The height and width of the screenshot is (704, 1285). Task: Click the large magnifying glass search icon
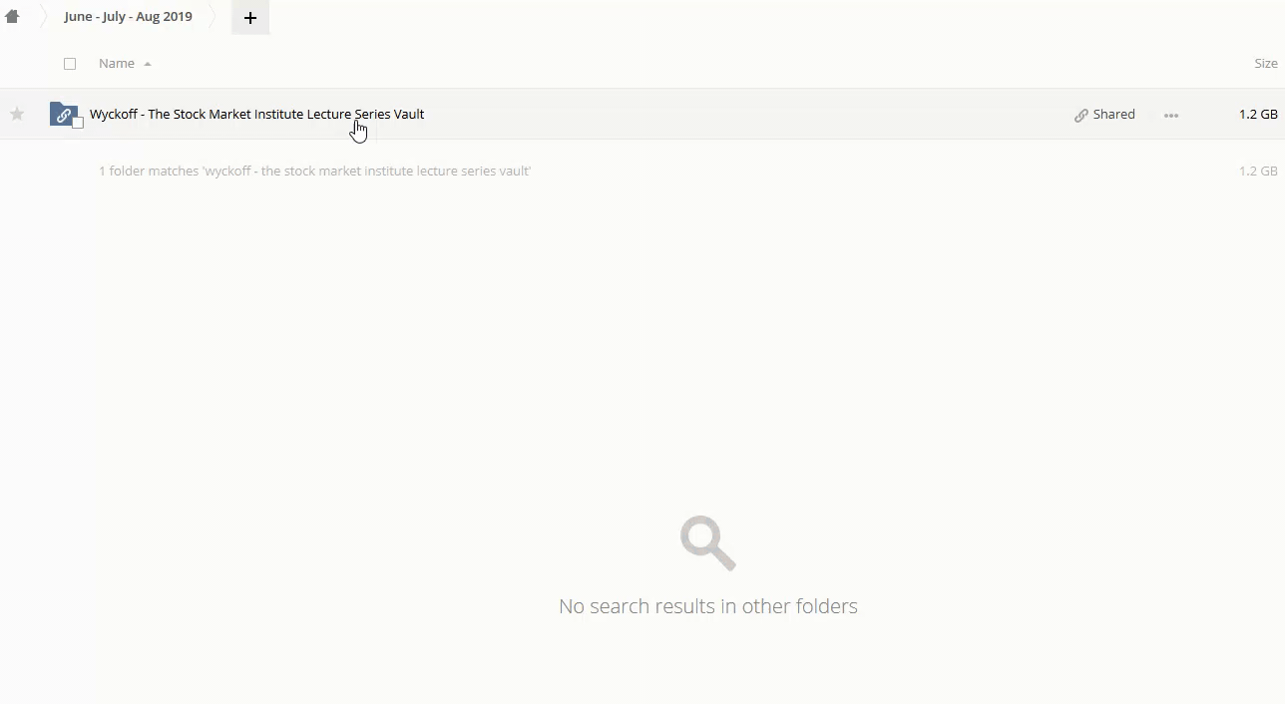pyautogui.click(x=707, y=543)
